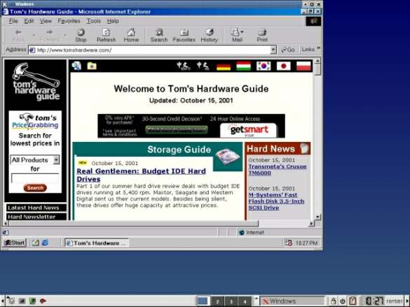Screen dimensions: 410x307
Task: Click the vertical scrollbar down arrow
Action: pyautogui.click(x=317, y=217)
